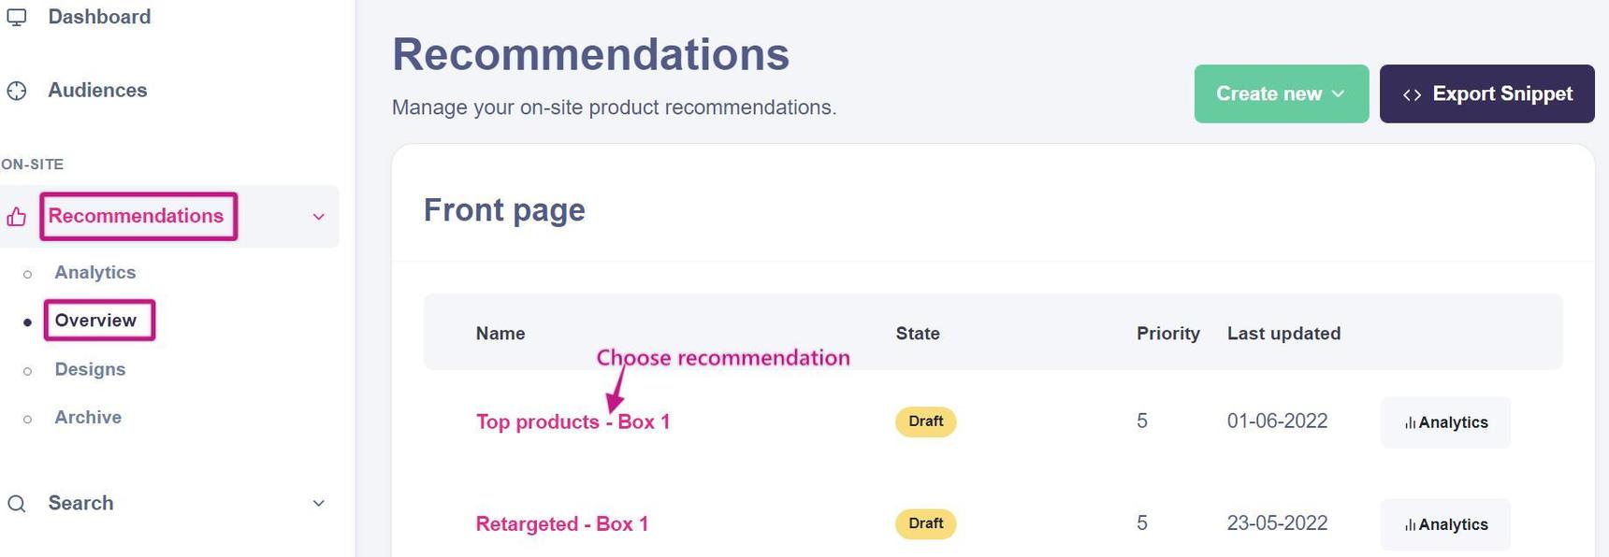Click bar chart icon in Top products row
The height and width of the screenshot is (557, 1609).
pyautogui.click(x=1410, y=423)
